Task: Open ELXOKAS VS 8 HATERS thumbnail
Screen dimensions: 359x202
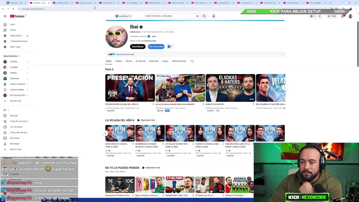Action: pos(230,88)
